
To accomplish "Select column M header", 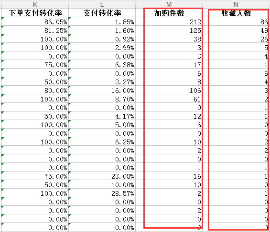I will pyautogui.click(x=169, y=4).
